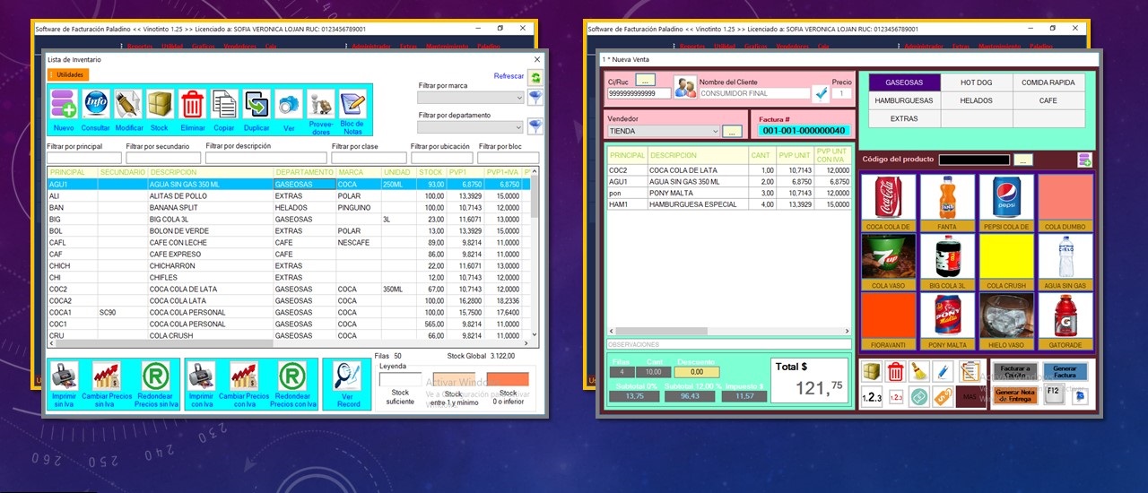Click the Eliminar trash icon in inventory
This screenshot has height=493, width=1148.
coord(192,107)
